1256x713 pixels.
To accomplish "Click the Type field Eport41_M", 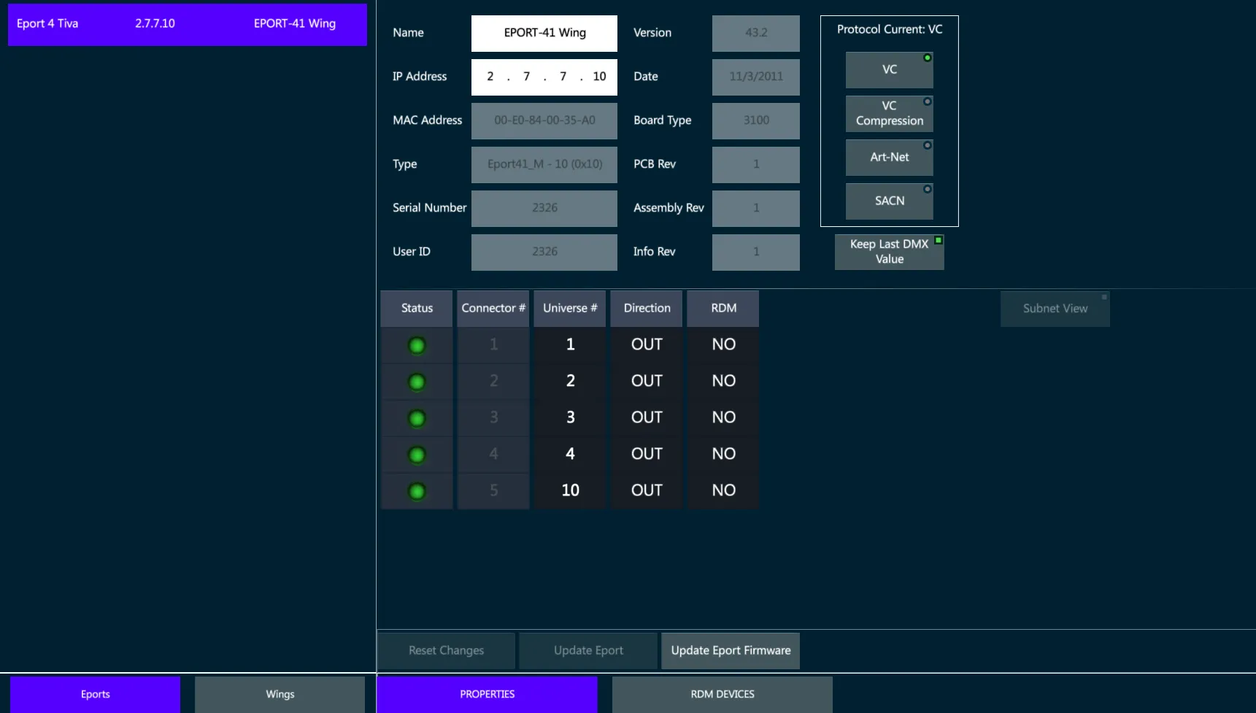I will tap(544, 165).
